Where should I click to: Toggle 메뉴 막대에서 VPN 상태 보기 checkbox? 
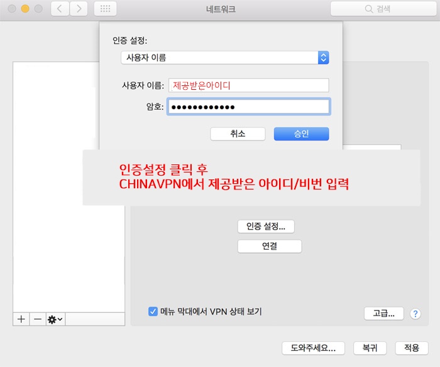coord(153,311)
